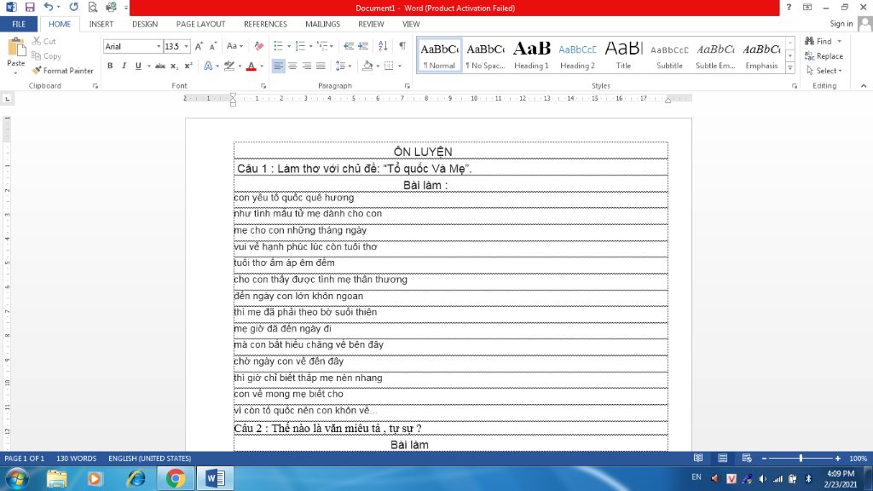Viewport: 873px width, 491px height.
Task: Apply subscript formatting
Action: 174,66
